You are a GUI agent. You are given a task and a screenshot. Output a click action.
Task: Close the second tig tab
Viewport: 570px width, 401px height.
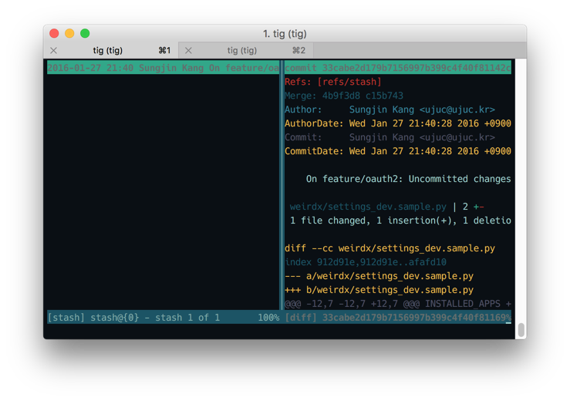188,51
